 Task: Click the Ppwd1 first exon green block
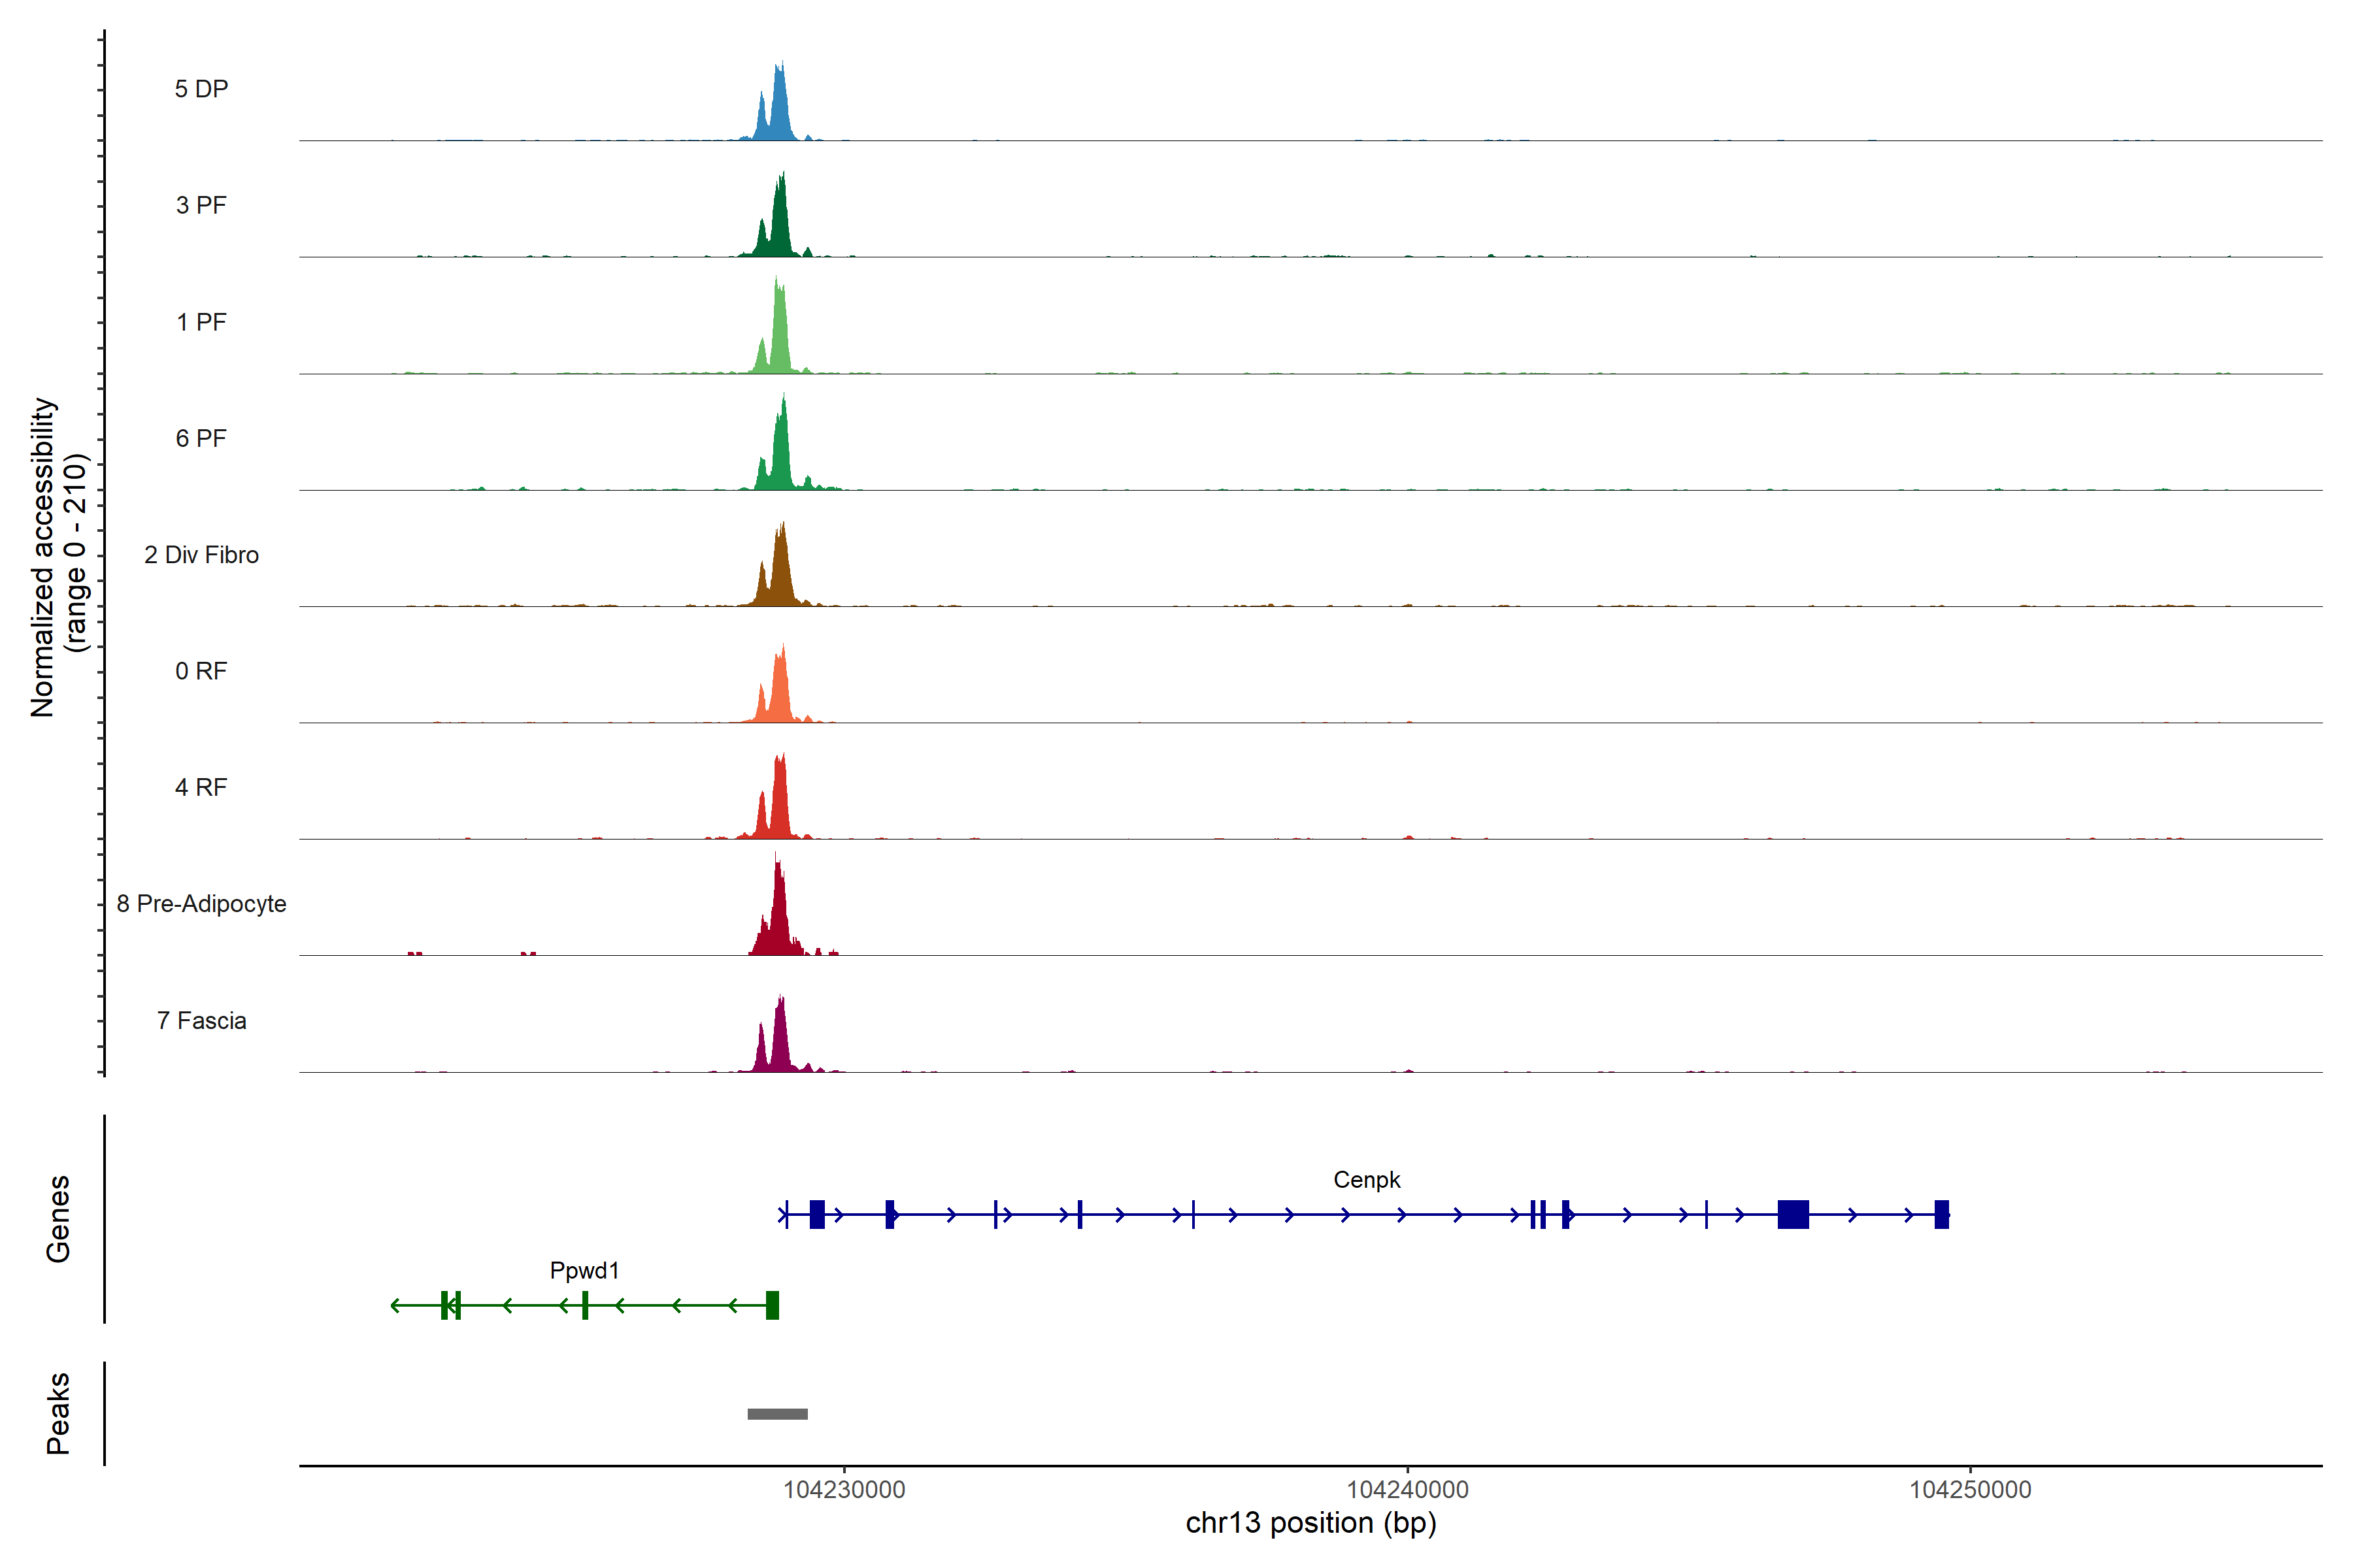pos(773,1305)
